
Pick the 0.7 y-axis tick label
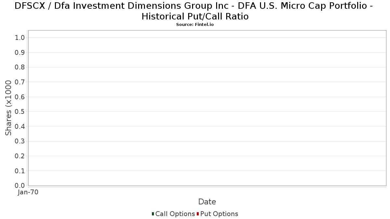pyautogui.click(x=20, y=82)
